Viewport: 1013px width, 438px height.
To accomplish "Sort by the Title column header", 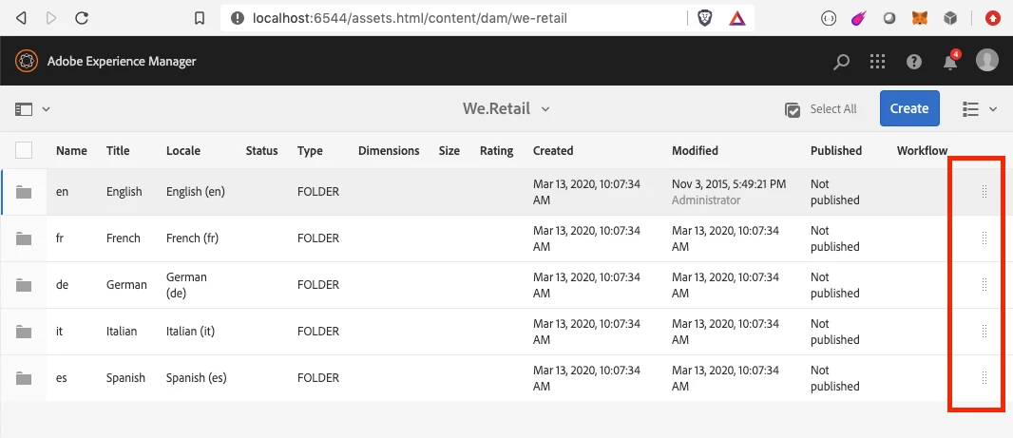I will click(x=118, y=150).
